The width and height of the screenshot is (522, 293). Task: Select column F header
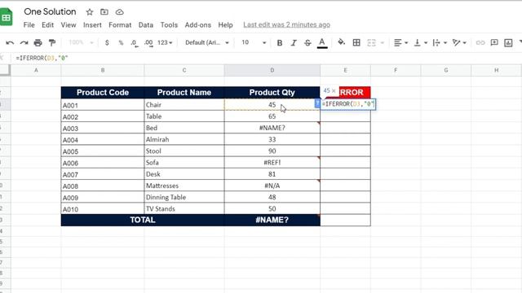396,71
